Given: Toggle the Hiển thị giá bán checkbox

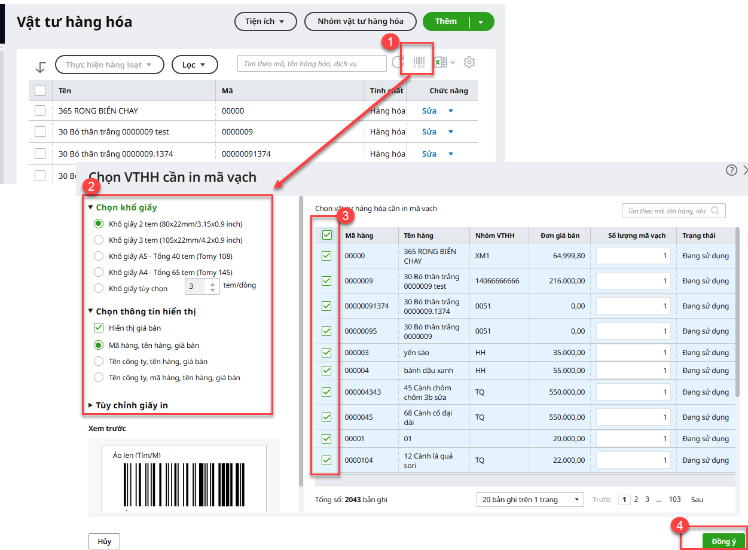Looking at the screenshot, I should [x=99, y=328].
